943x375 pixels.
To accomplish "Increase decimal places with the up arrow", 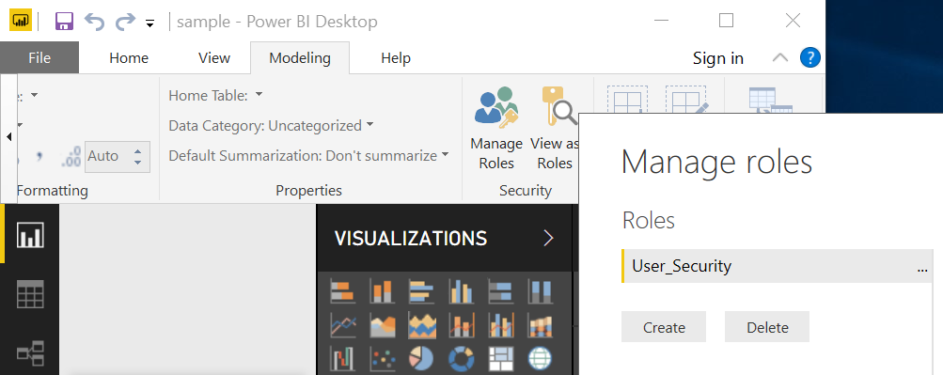I will 137,150.
